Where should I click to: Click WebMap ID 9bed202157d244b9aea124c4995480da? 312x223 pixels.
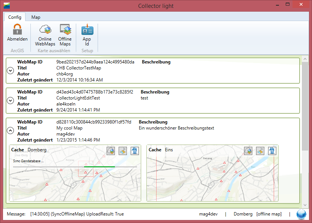pyautogui.click(x=95, y=62)
